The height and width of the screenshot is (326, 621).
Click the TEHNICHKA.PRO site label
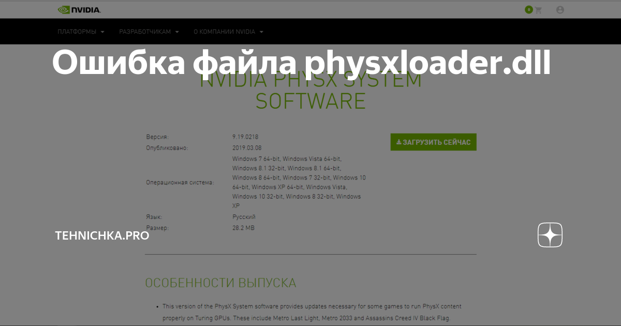click(102, 235)
